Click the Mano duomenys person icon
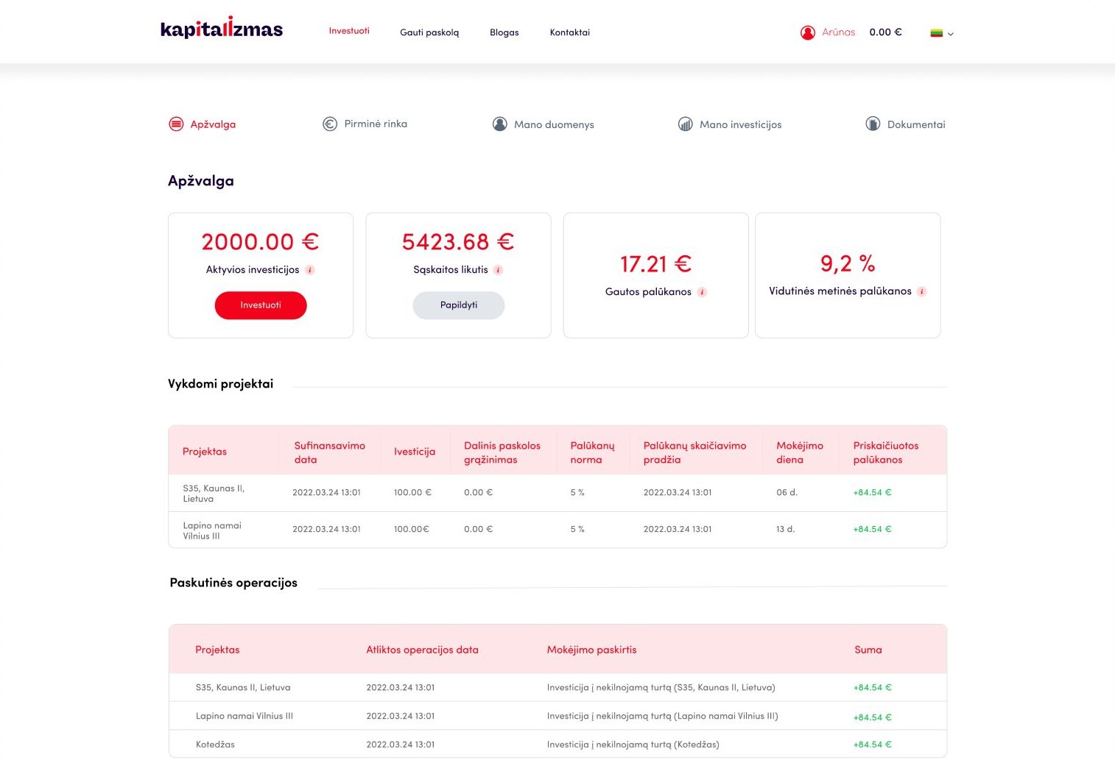Viewport: 1115px width, 782px height. point(500,124)
